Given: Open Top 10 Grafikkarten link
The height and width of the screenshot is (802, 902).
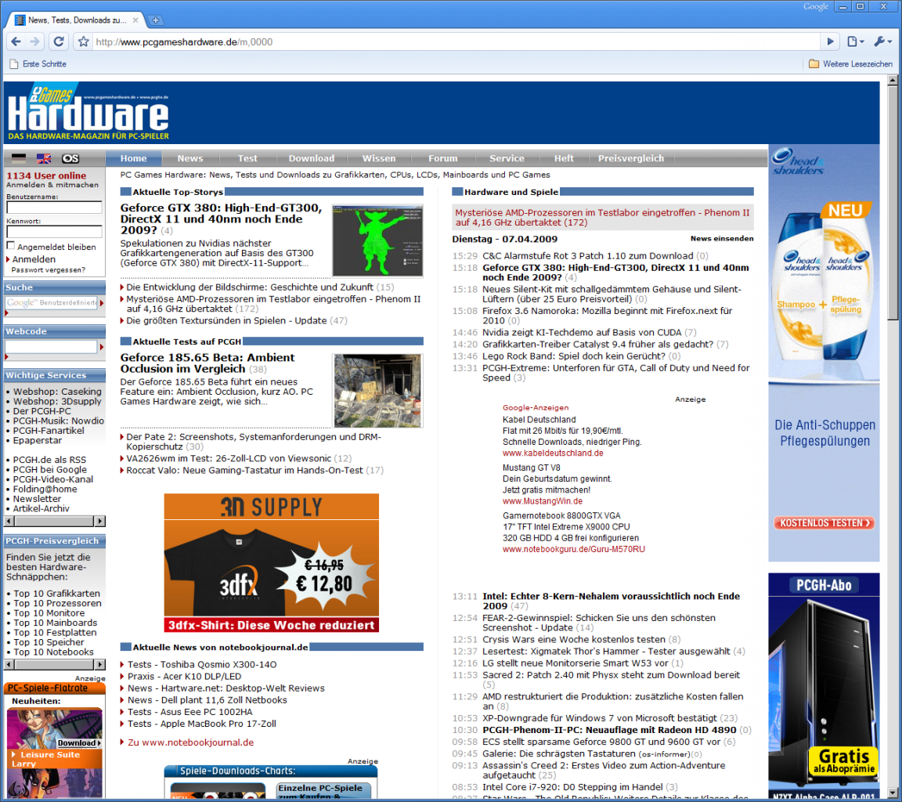Looking at the screenshot, I should click(56, 593).
